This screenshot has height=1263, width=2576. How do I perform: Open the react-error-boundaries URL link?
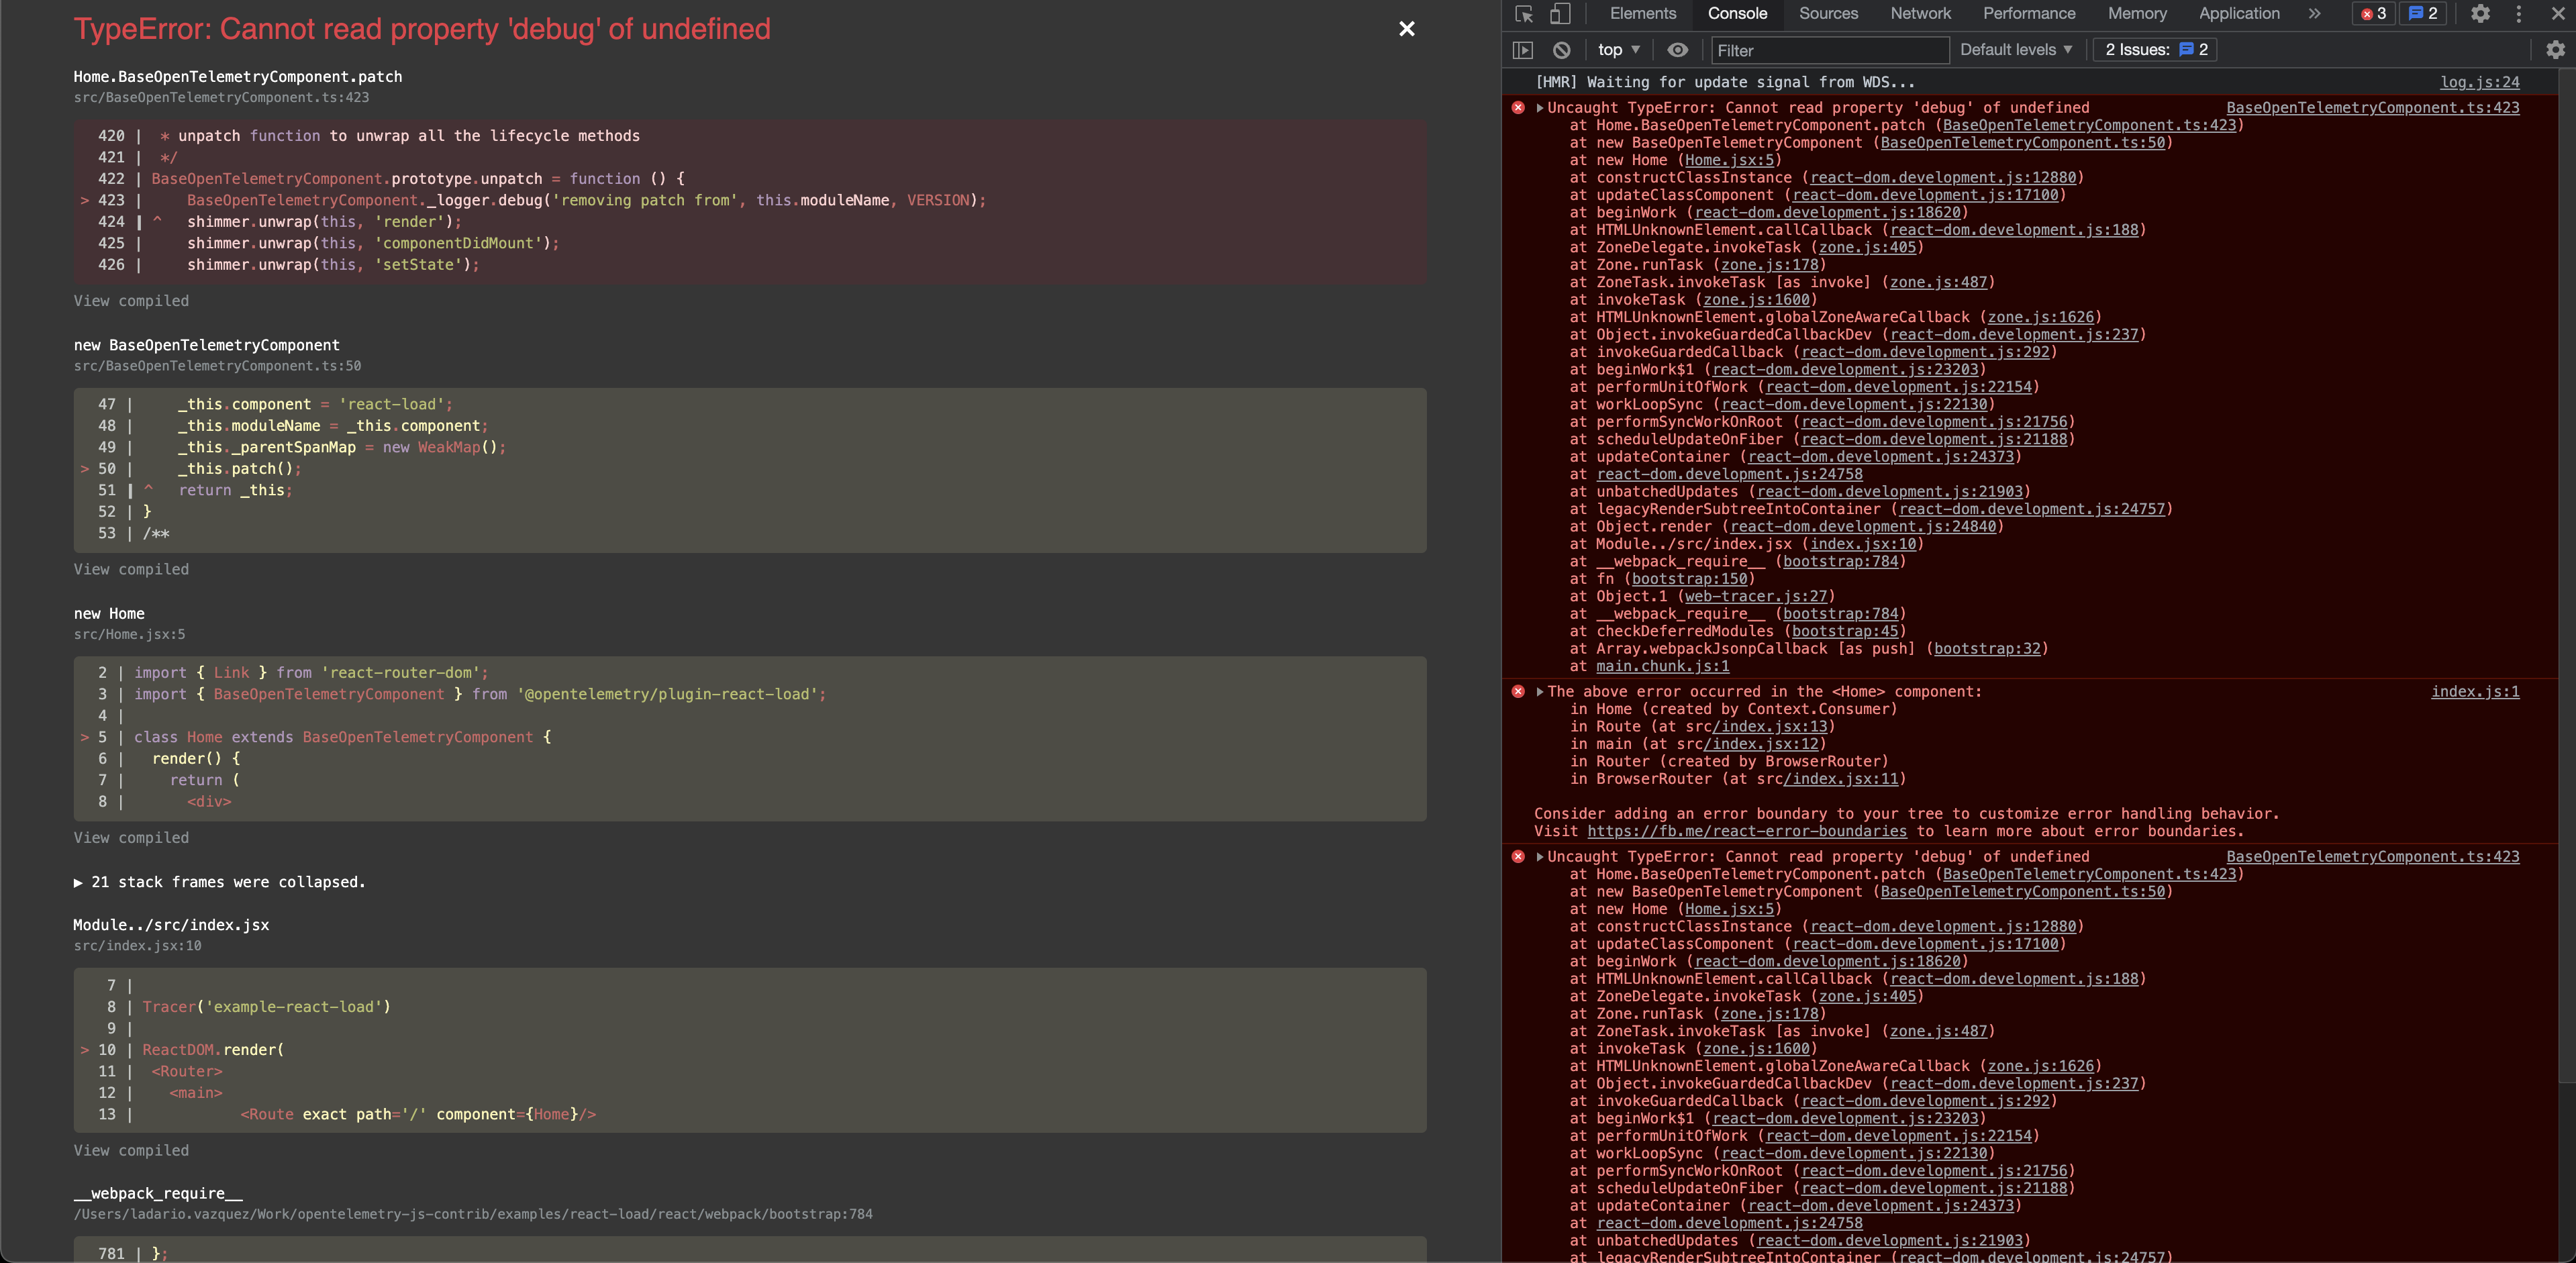click(x=1747, y=832)
